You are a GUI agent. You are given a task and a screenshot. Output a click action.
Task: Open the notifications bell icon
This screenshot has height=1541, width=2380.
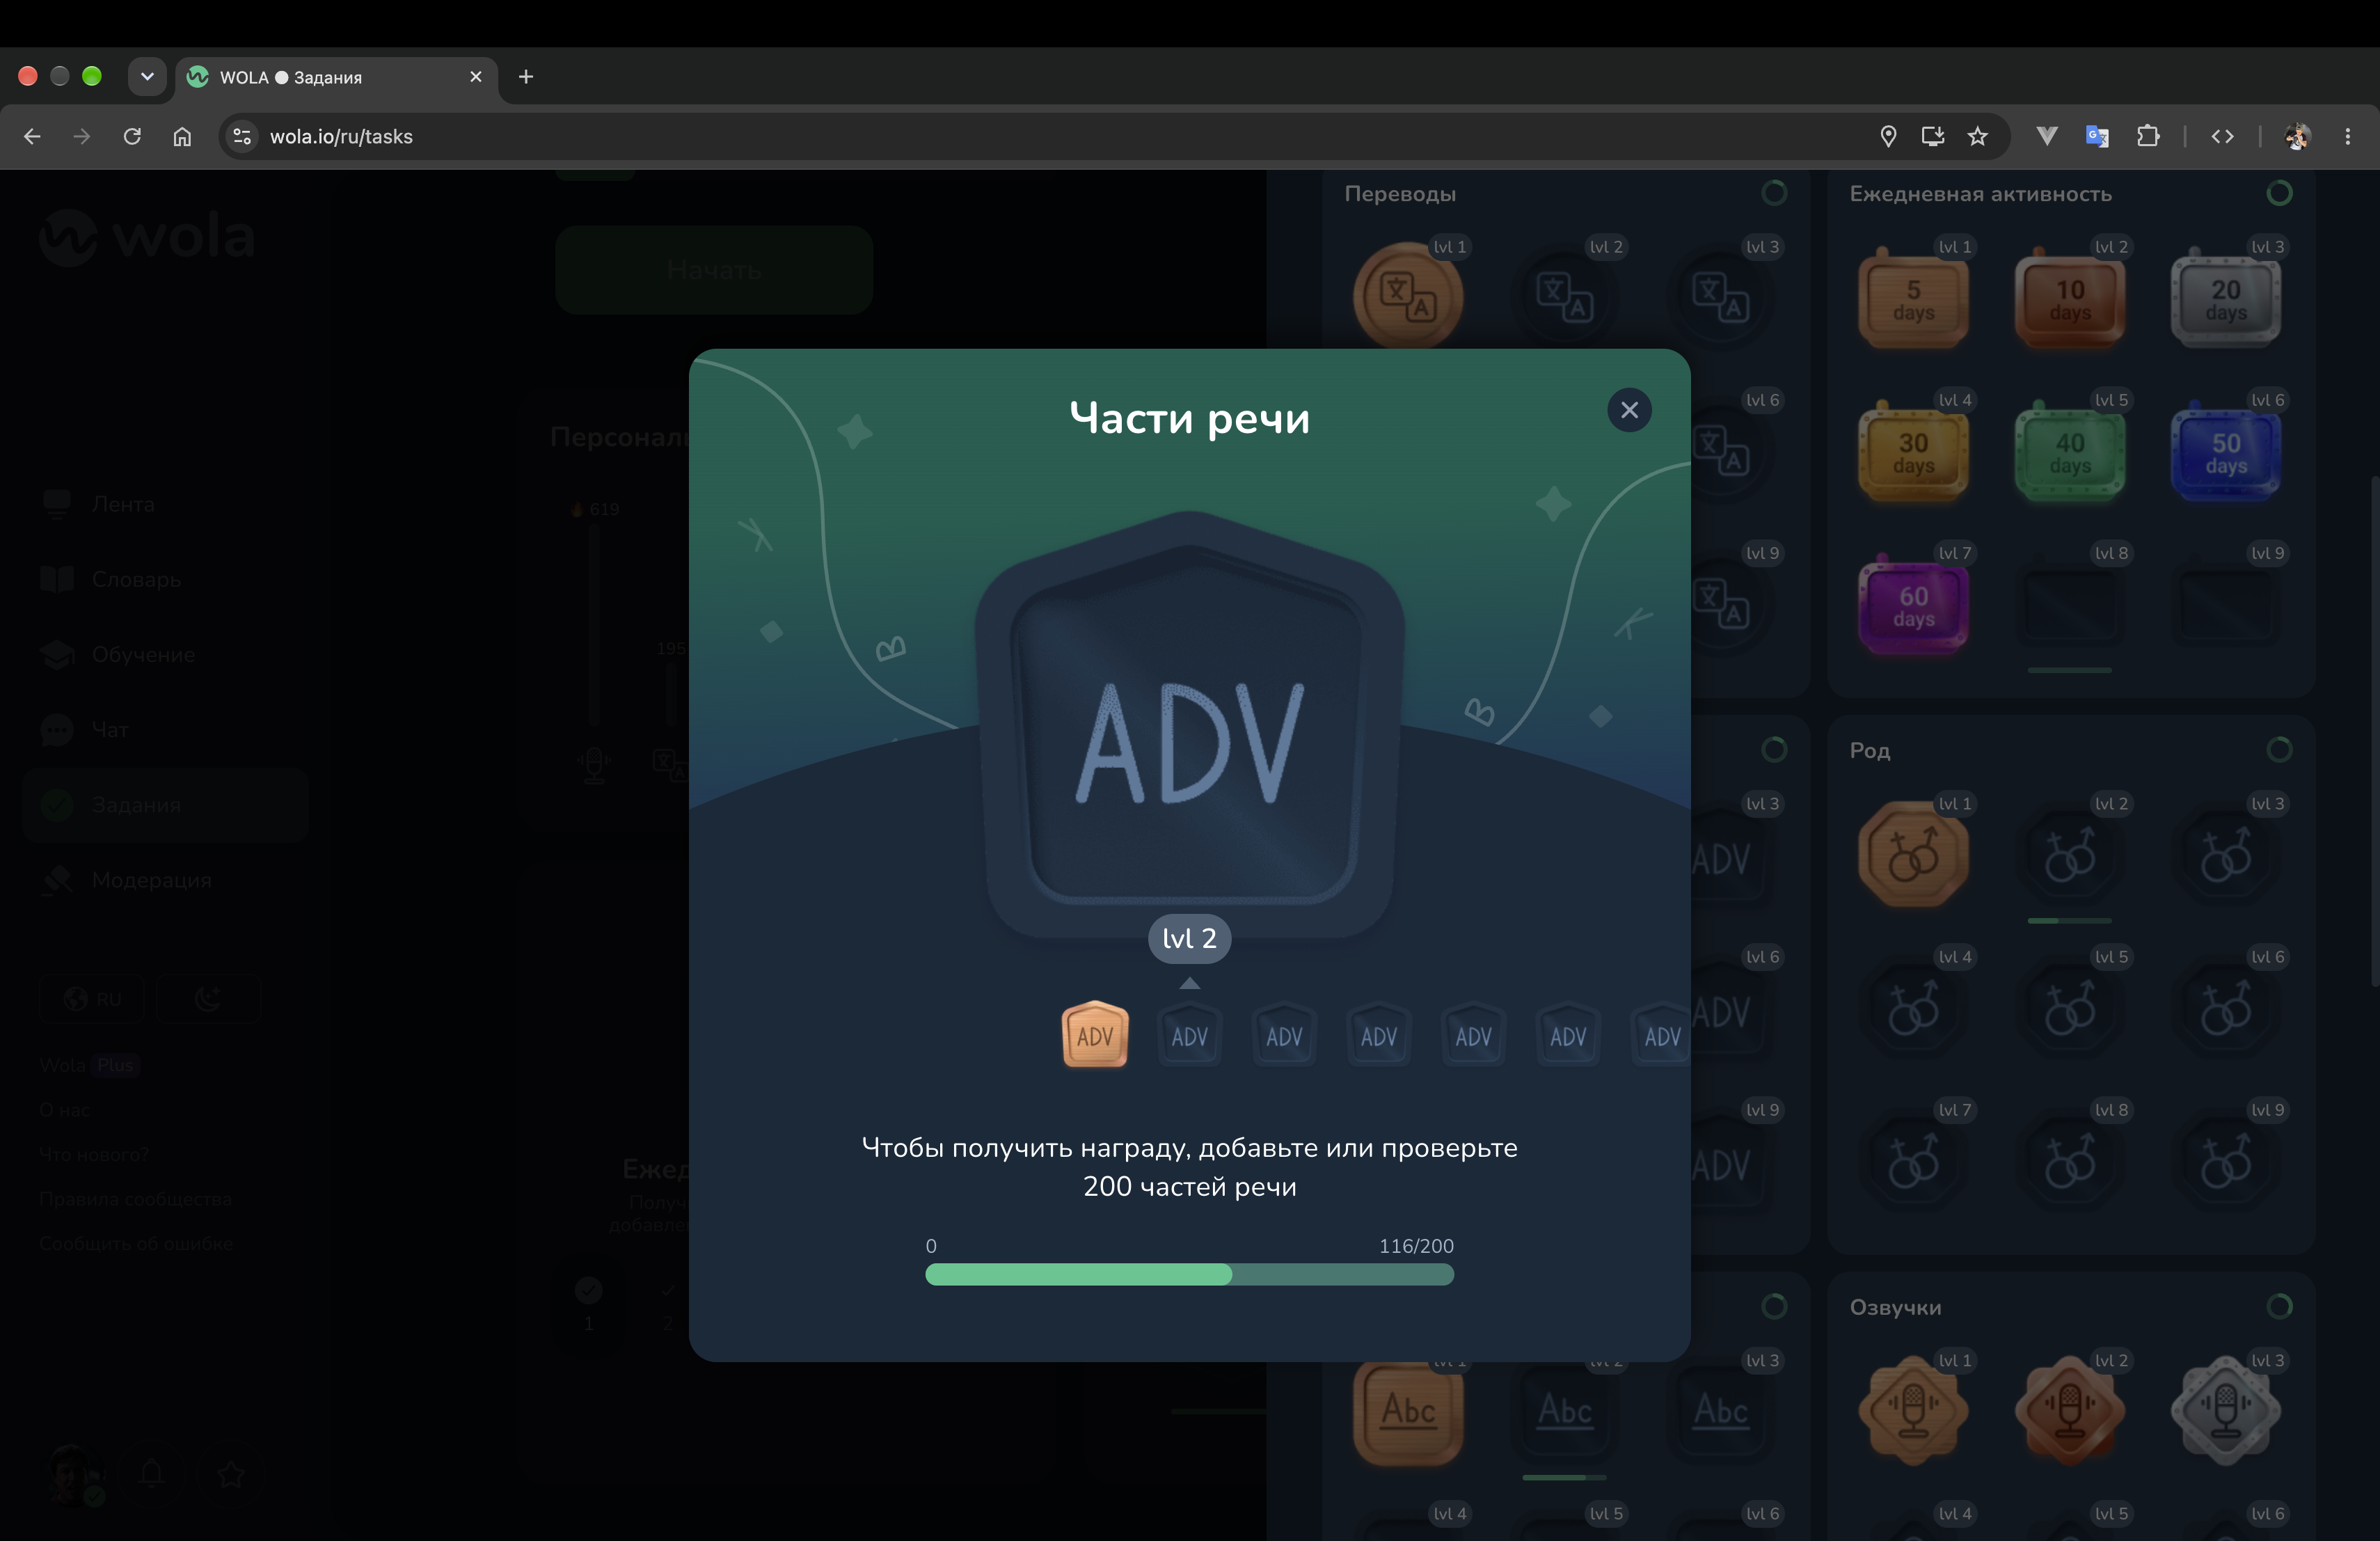click(152, 1473)
